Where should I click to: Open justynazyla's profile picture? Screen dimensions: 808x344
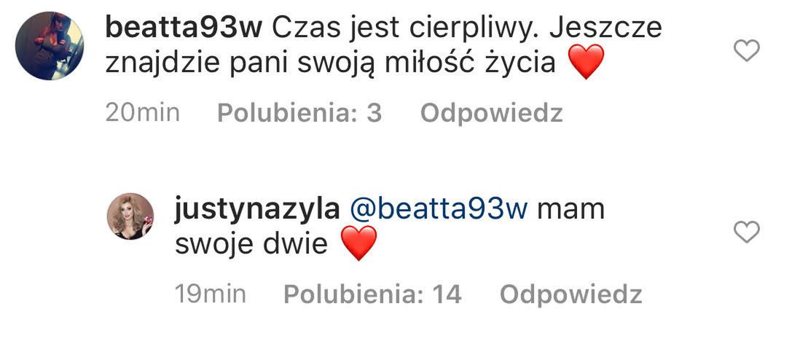[x=130, y=216]
